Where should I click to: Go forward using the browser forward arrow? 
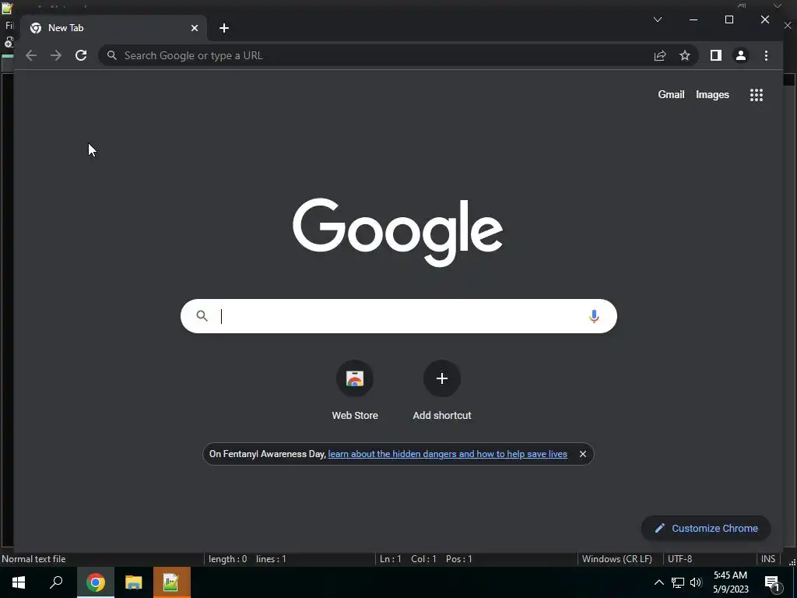point(56,55)
